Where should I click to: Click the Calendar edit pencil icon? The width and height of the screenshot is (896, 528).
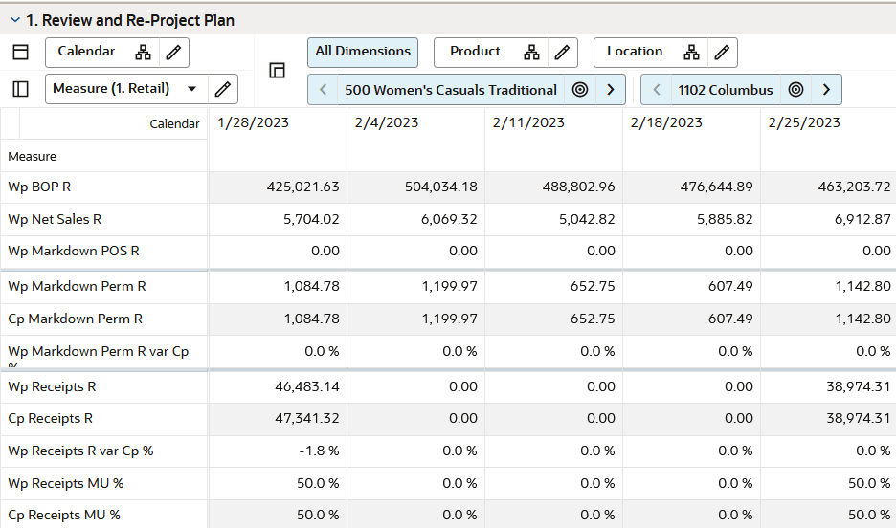coord(172,52)
